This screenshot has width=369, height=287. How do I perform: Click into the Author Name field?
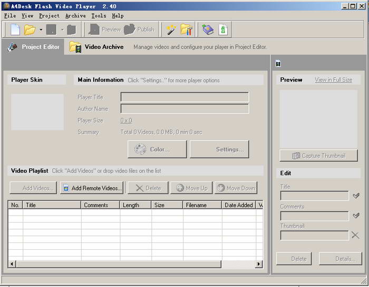click(184, 109)
